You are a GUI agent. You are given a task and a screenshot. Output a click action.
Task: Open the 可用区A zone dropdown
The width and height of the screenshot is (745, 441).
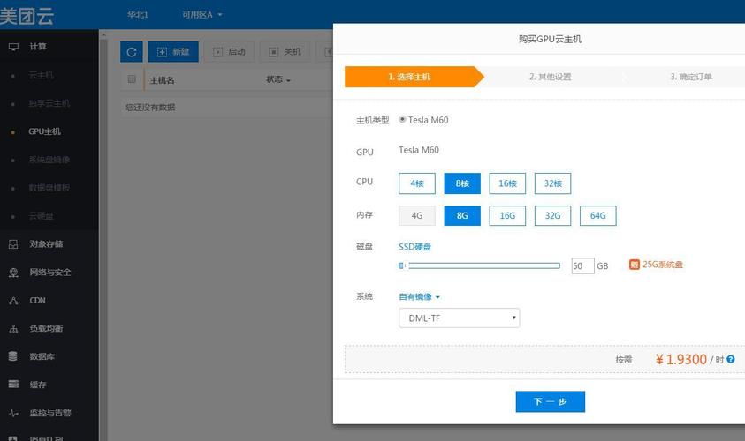click(x=202, y=15)
